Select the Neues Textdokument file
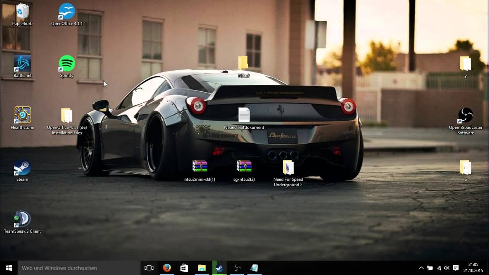The width and height of the screenshot is (489, 275). click(x=244, y=118)
